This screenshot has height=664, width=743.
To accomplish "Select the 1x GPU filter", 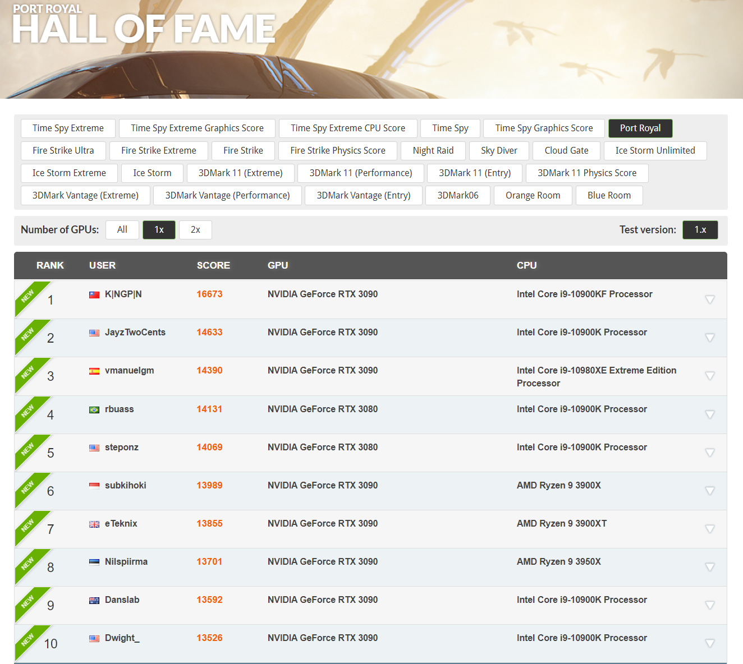I will (x=159, y=230).
